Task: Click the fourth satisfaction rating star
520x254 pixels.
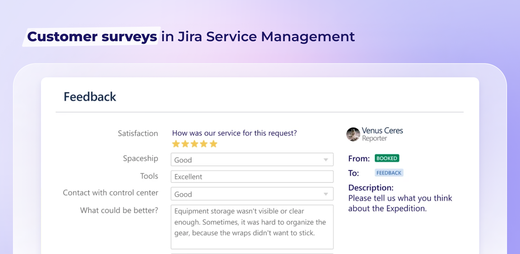Action: [x=204, y=144]
